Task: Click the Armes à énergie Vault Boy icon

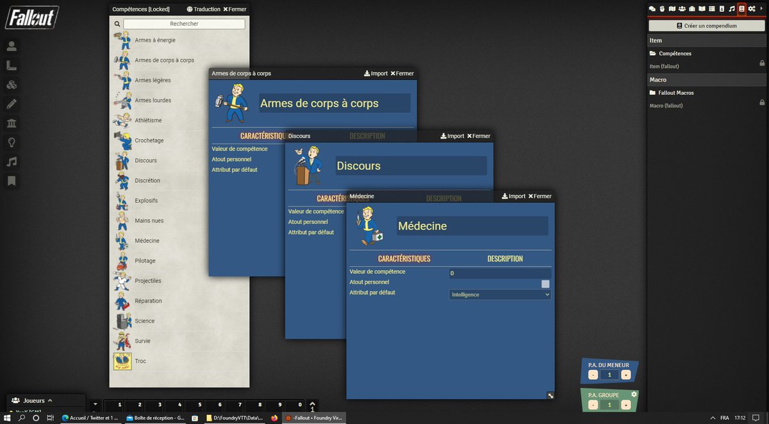Action: coord(122,40)
